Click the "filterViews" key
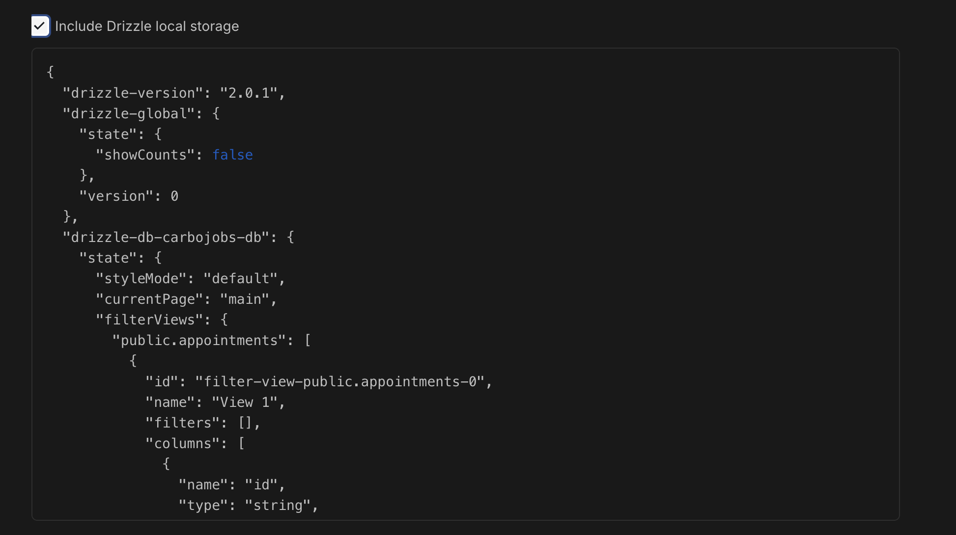This screenshot has height=535, width=956. [149, 320]
